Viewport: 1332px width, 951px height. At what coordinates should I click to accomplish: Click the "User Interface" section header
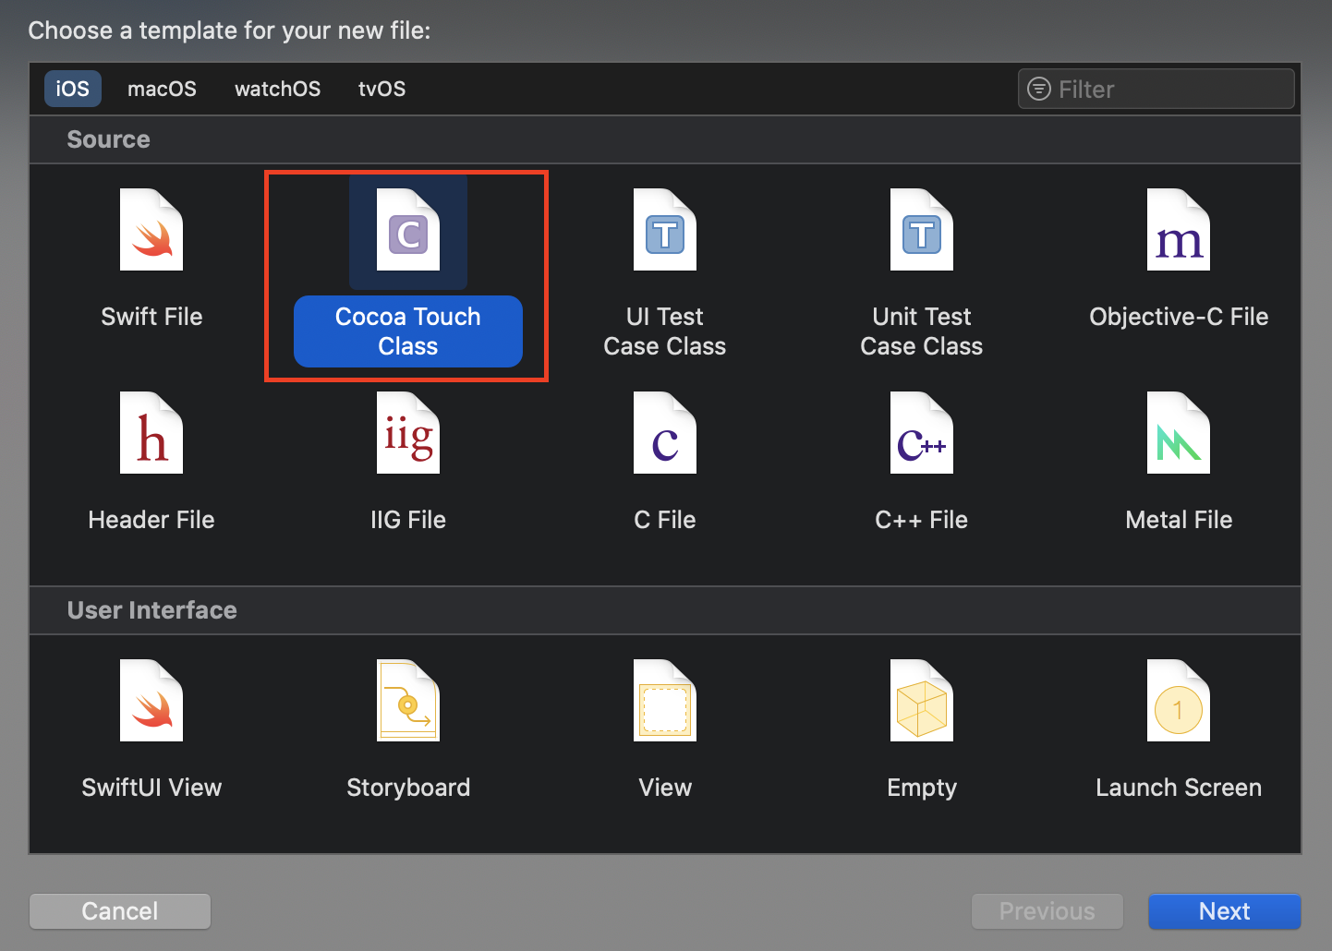click(152, 610)
